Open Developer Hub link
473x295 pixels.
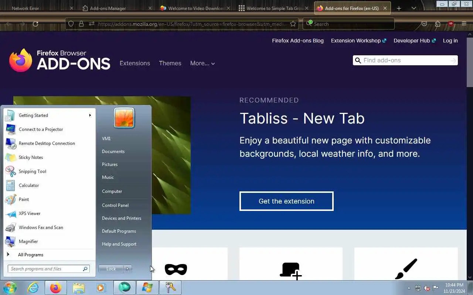click(415, 41)
